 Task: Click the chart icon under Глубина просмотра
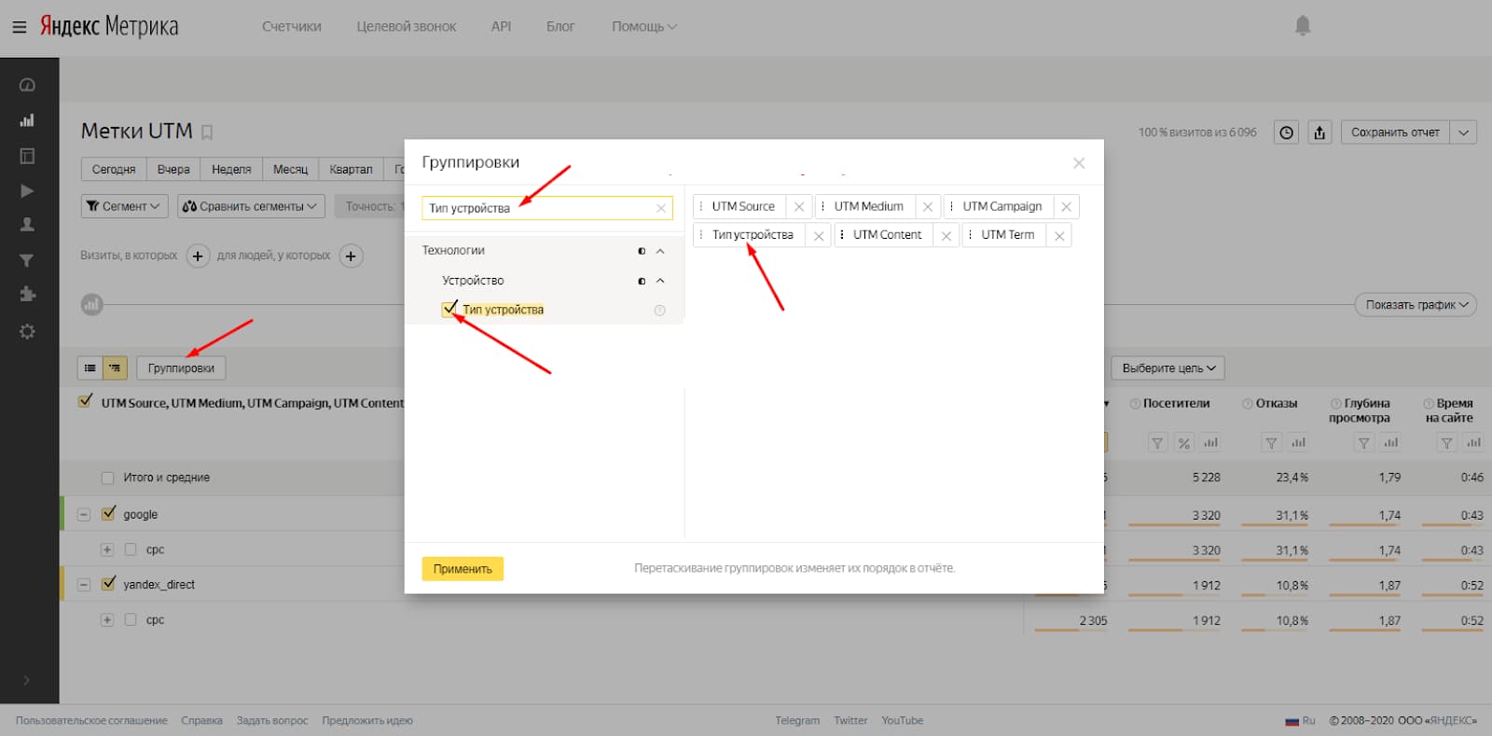pyautogui.click(x=1390, y=443)
